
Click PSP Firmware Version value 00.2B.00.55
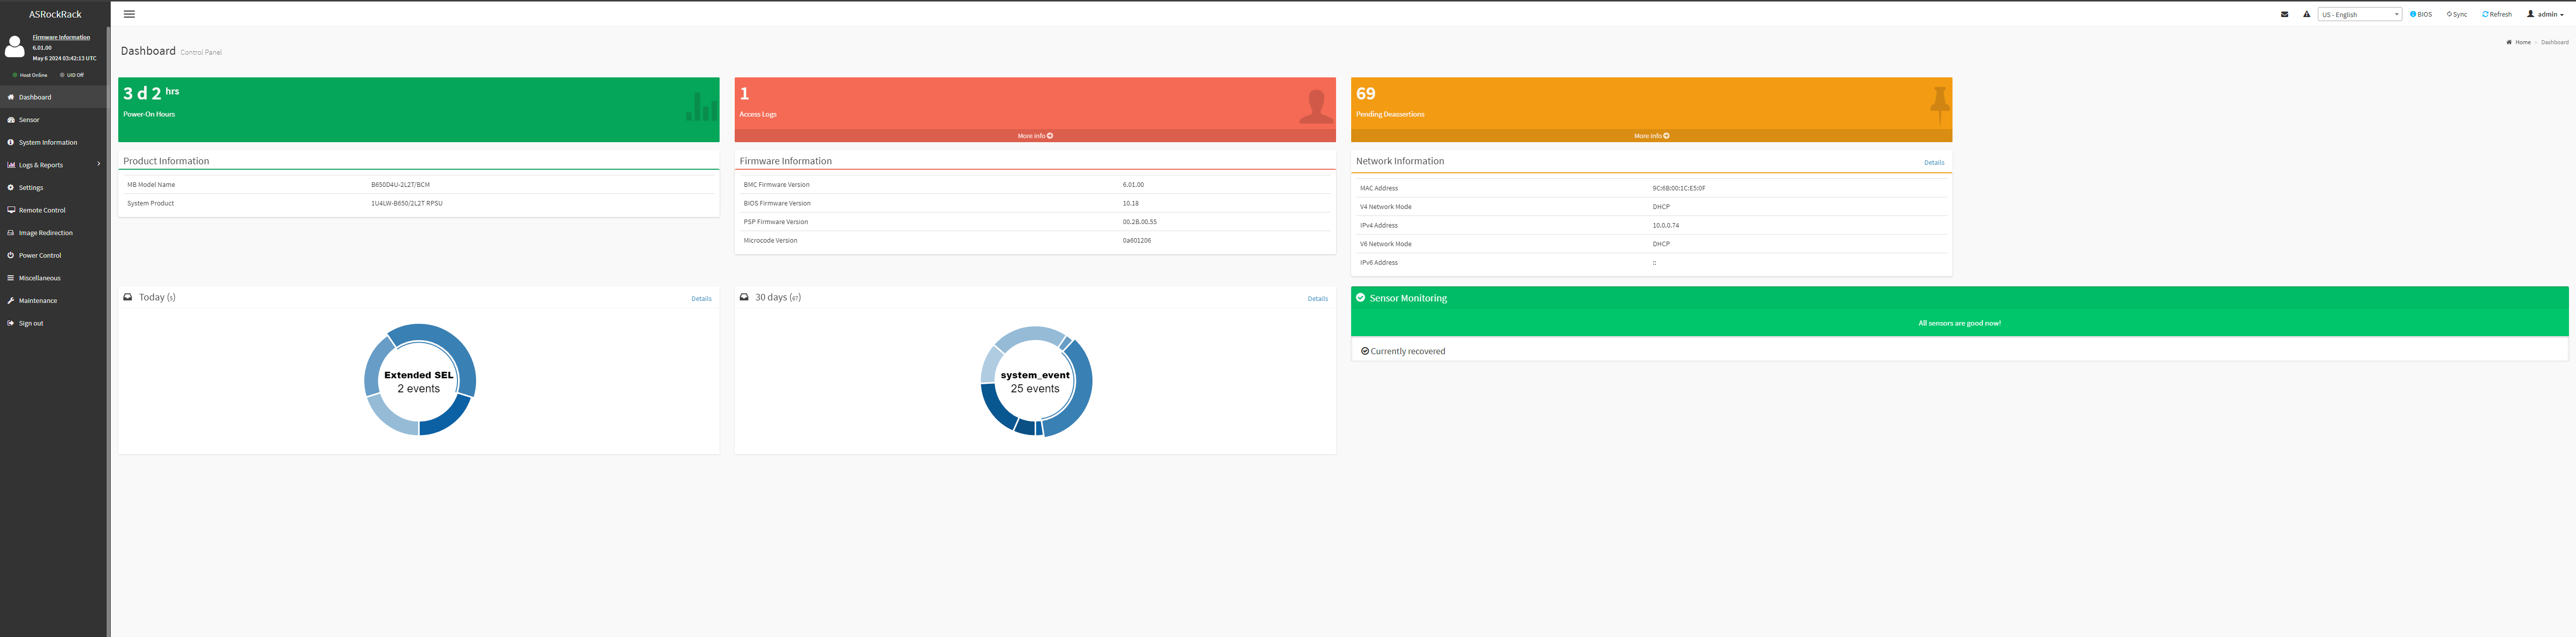point(1139,222)
